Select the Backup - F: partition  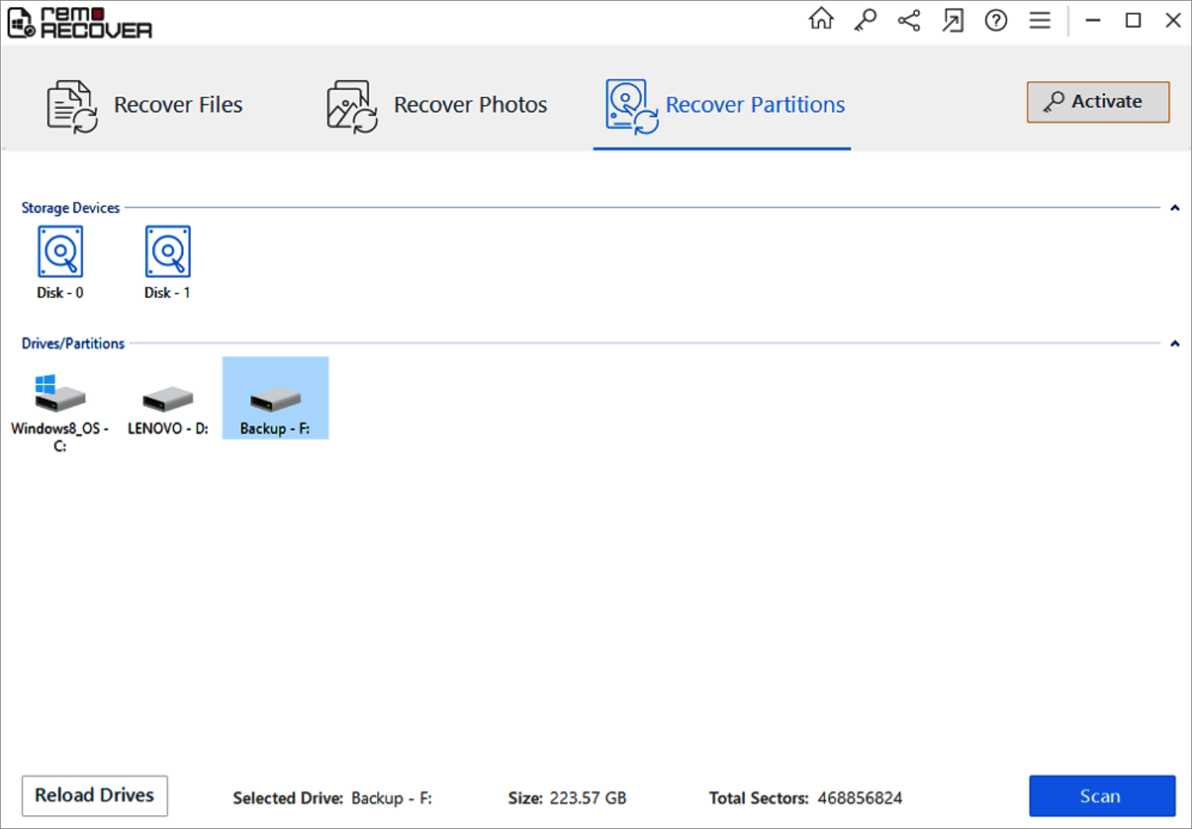point(275,397)
